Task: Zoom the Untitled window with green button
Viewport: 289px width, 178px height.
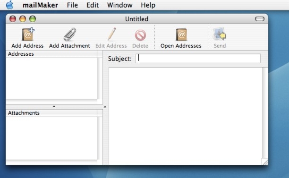Action: click(x=33, y=19)
